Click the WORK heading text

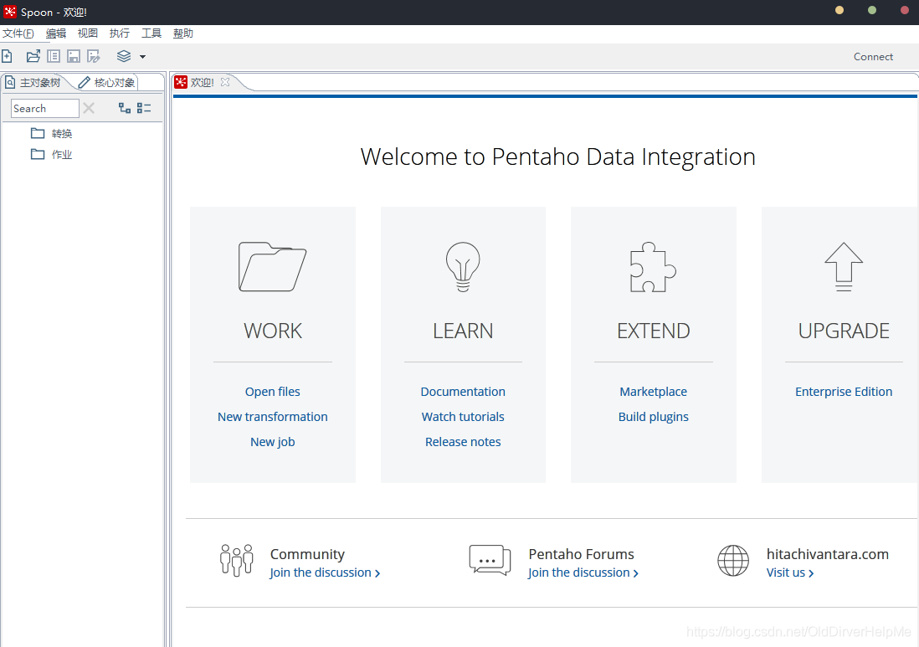pos(273,331)
